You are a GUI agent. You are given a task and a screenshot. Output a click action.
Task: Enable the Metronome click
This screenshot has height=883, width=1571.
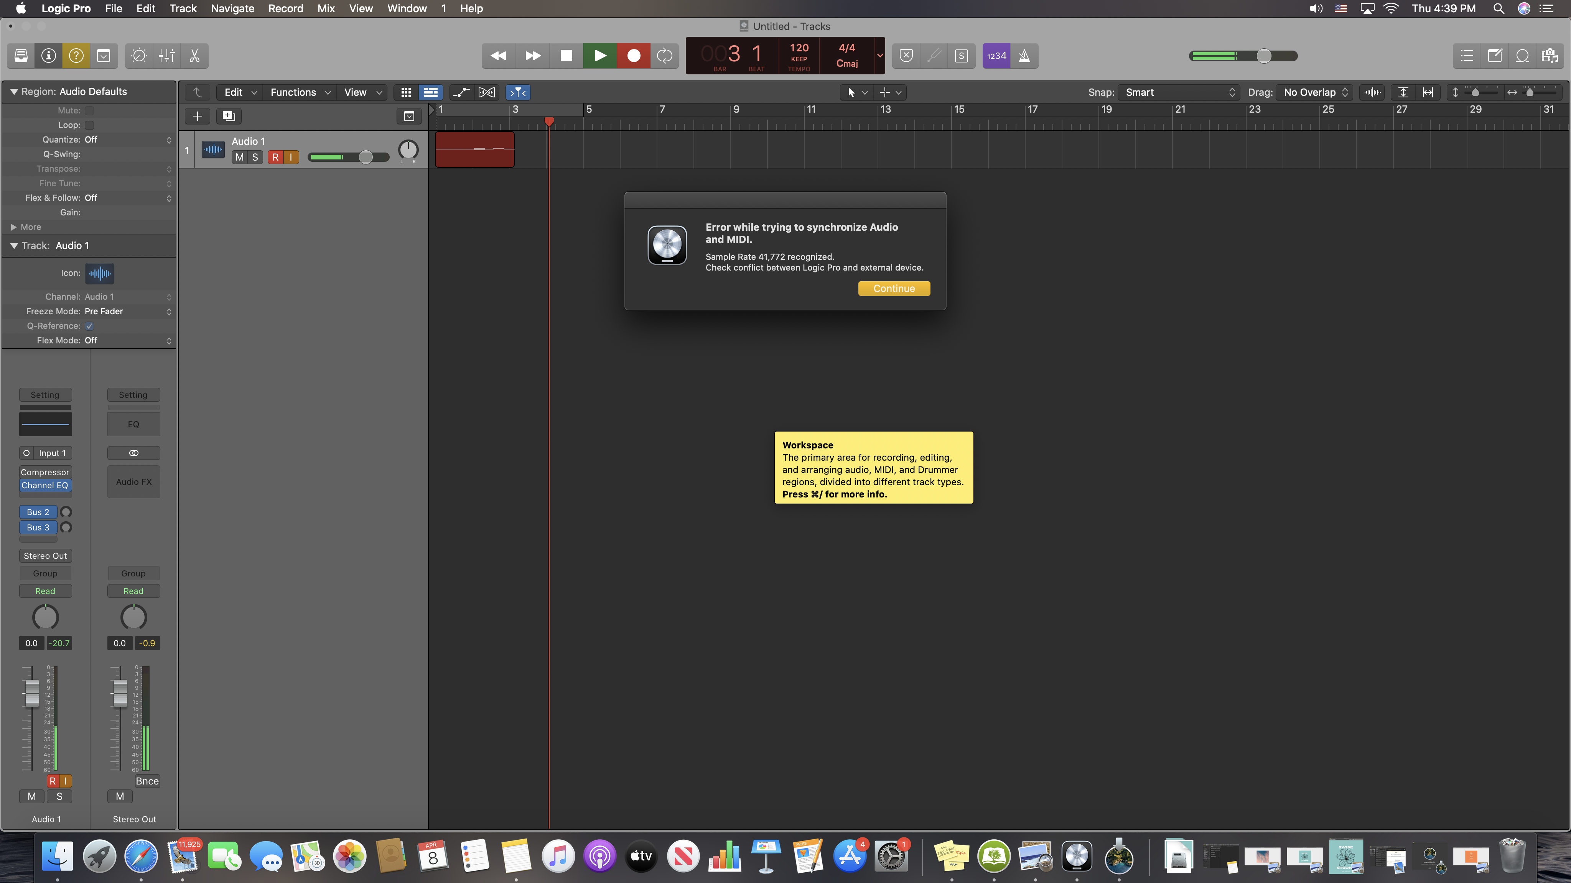click(x=1024, y=56)
